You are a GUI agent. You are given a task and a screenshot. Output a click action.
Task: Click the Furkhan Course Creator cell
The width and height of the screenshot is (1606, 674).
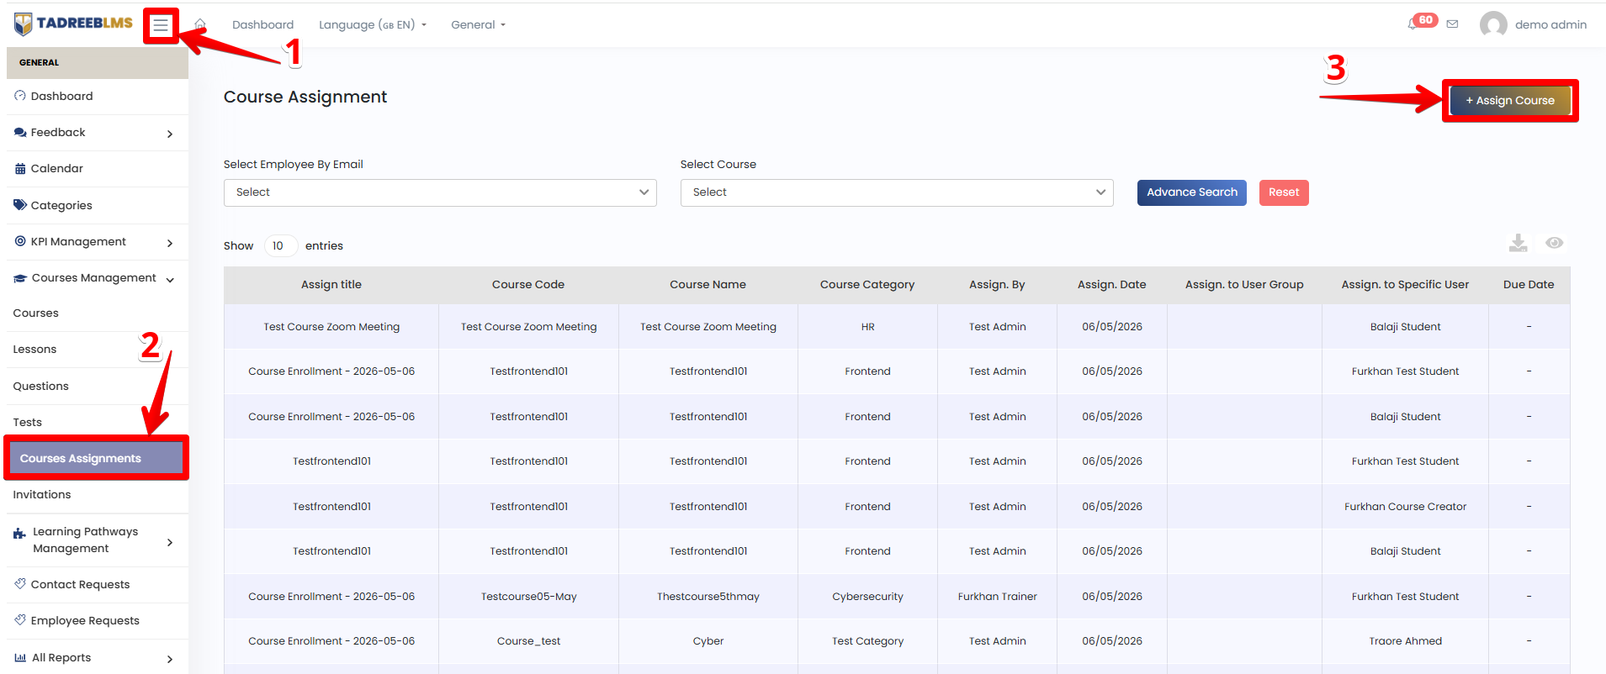tap(1405, 507)
